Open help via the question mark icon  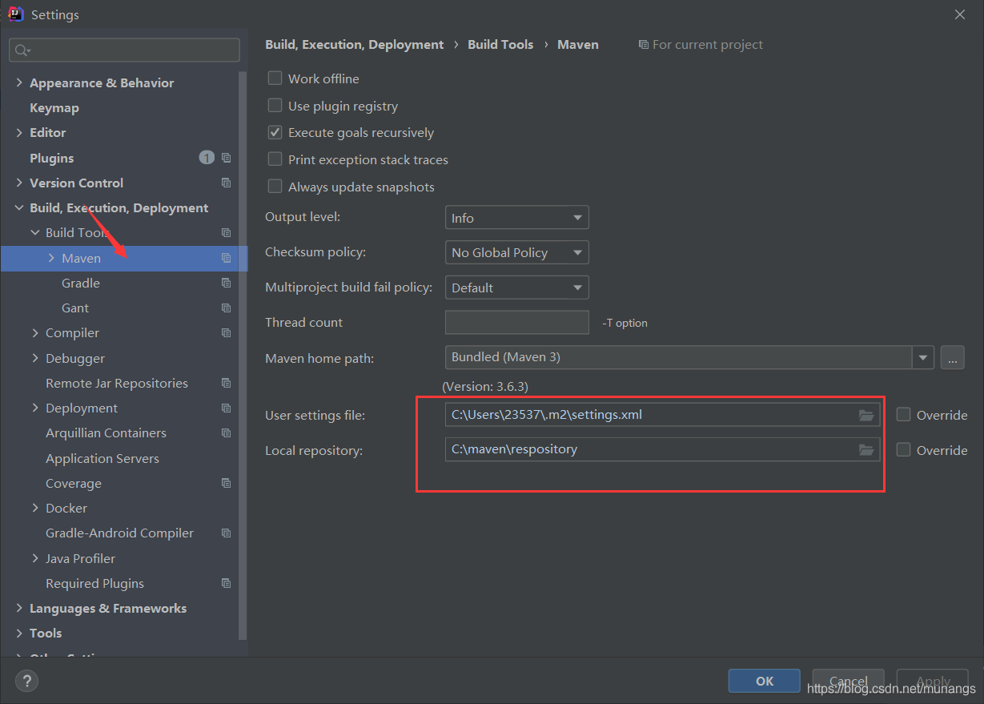26,681
